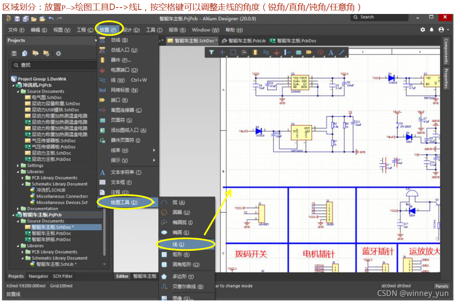
Task: Choose 贝塞尔曲线 (B) in the submenu
Action: click(187, 286)
